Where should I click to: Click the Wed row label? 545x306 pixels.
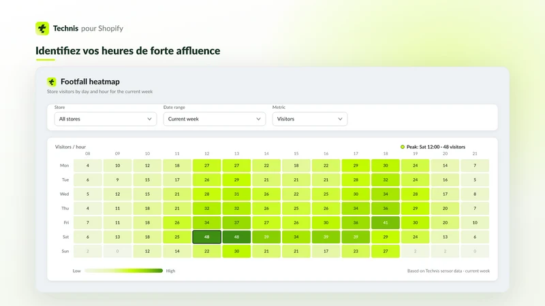(64, 194)
